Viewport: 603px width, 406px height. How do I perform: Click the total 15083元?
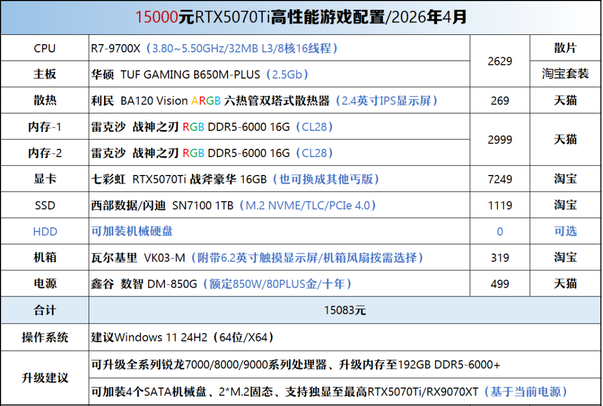click(344, 310)
